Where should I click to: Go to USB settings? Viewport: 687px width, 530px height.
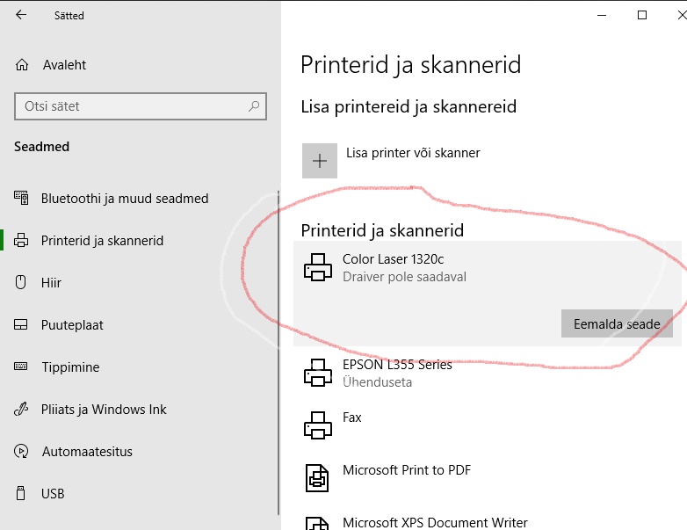53,494
